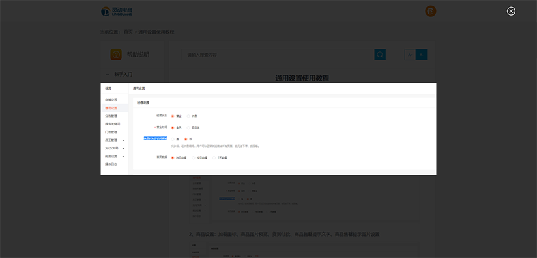Expand the 配送设置 submenu arrow
Image resolution: width=537 pixels, height=258 pixels.
[x=123, y=157]
